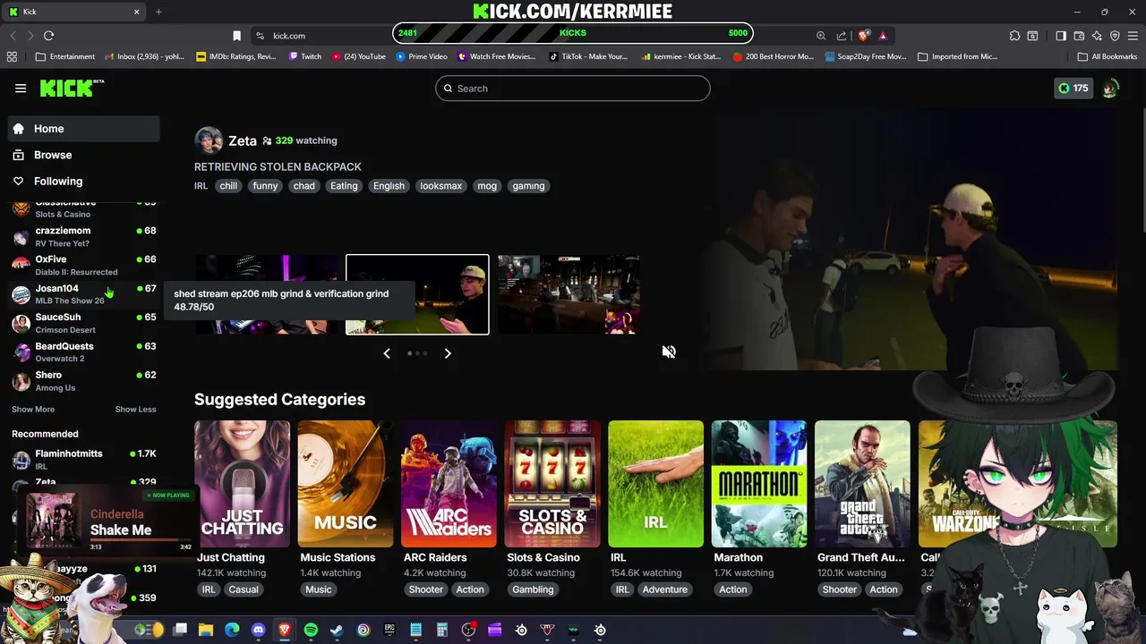Open SauceSuh channel in sidebar

tap(84, 323)
